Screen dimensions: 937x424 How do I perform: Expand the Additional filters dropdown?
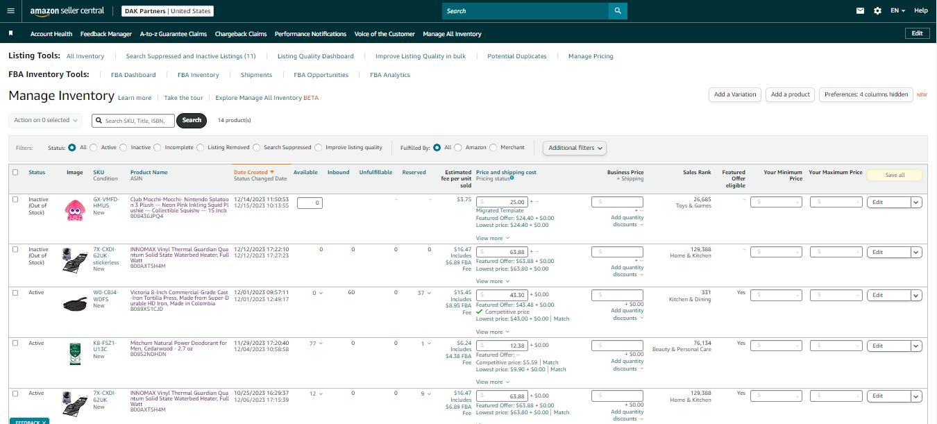coord(574,148)
